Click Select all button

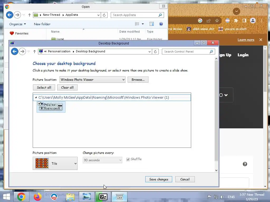coord(44,87)
